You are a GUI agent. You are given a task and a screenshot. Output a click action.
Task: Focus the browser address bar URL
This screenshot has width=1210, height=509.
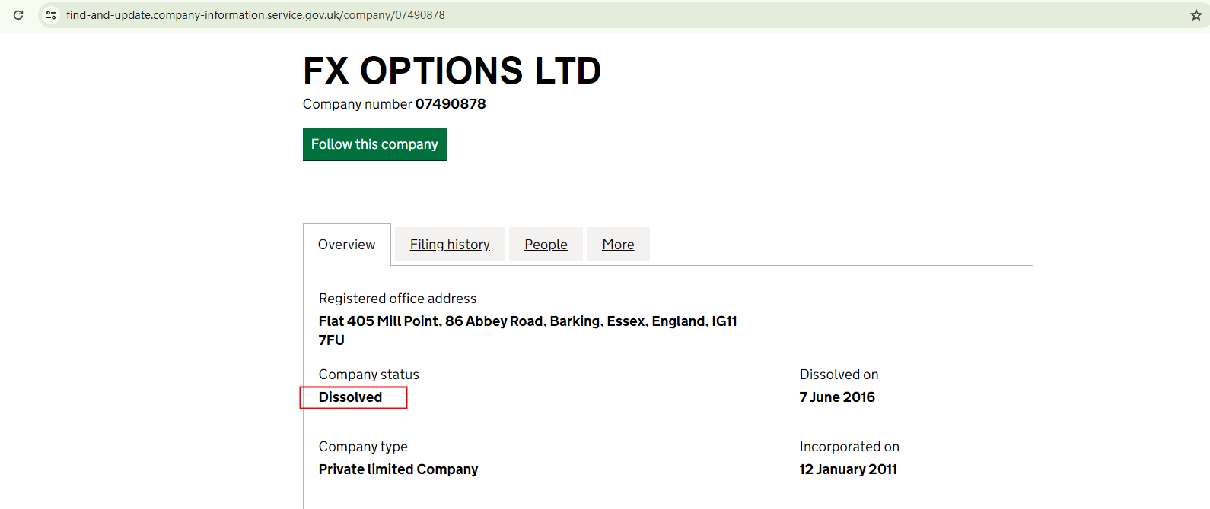(256, 15)
